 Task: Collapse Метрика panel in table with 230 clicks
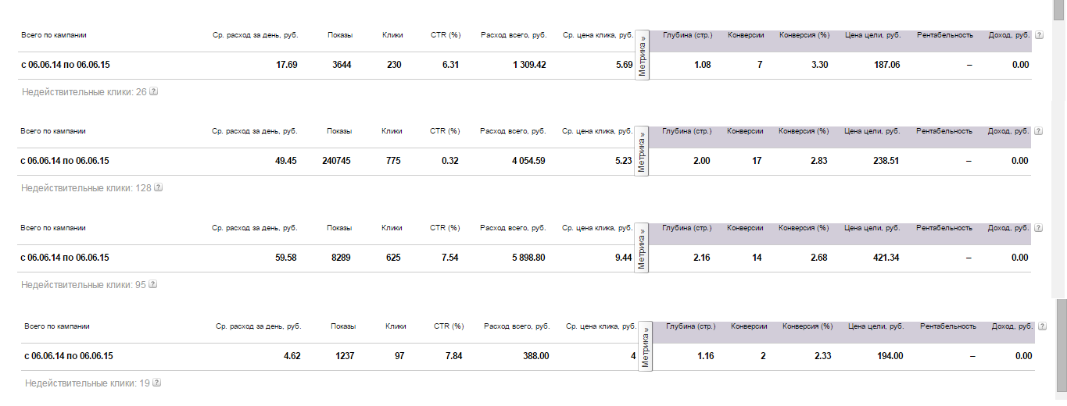tap(642, 55)
